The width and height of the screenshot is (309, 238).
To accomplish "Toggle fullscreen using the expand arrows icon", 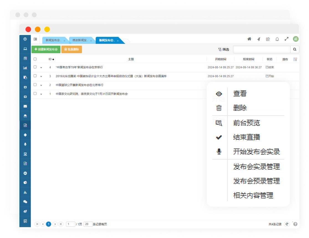I will coord(287,39).
